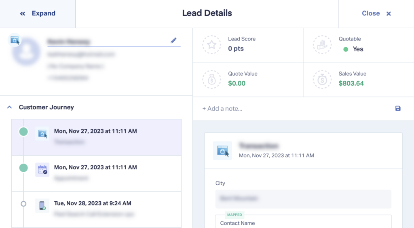The image size is (414, 228).
Task: Collapse the Customer Journey section chevron
Action: 10,107
